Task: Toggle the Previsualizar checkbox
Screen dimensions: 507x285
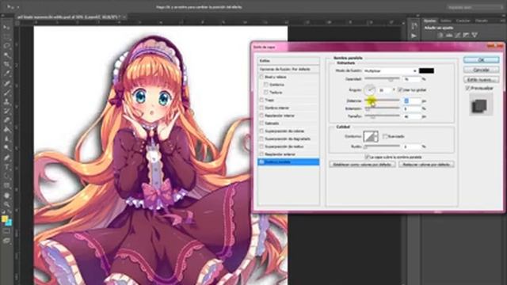Action: pos(467,88)
